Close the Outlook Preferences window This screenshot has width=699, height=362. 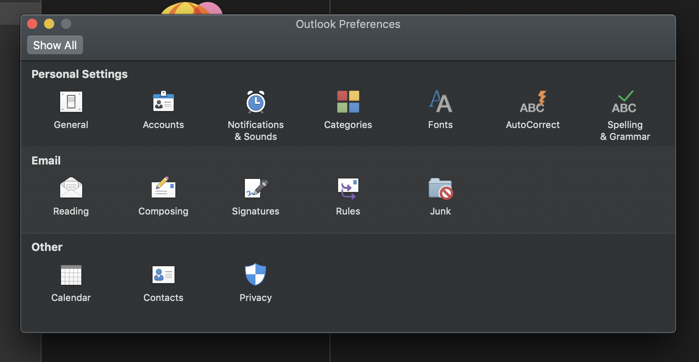(32, 24)
